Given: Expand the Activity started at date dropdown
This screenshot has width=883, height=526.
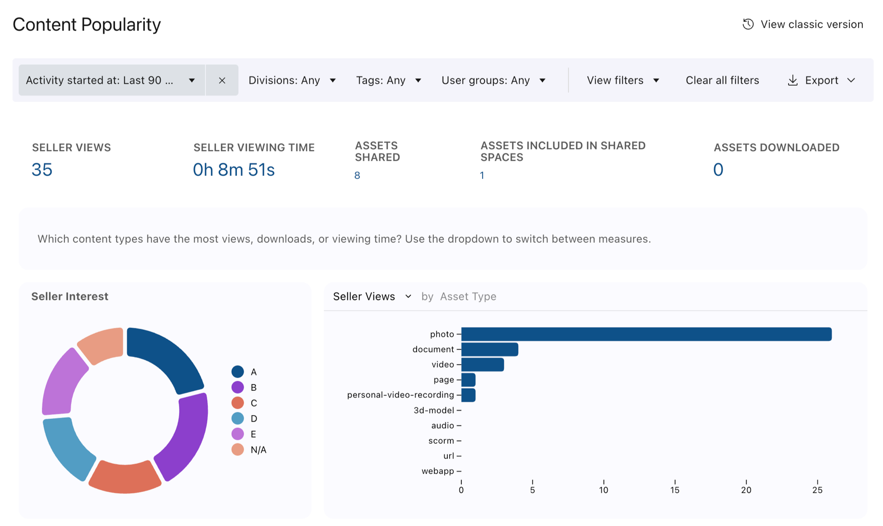Looking at the screenshot, I should (112, 80).
